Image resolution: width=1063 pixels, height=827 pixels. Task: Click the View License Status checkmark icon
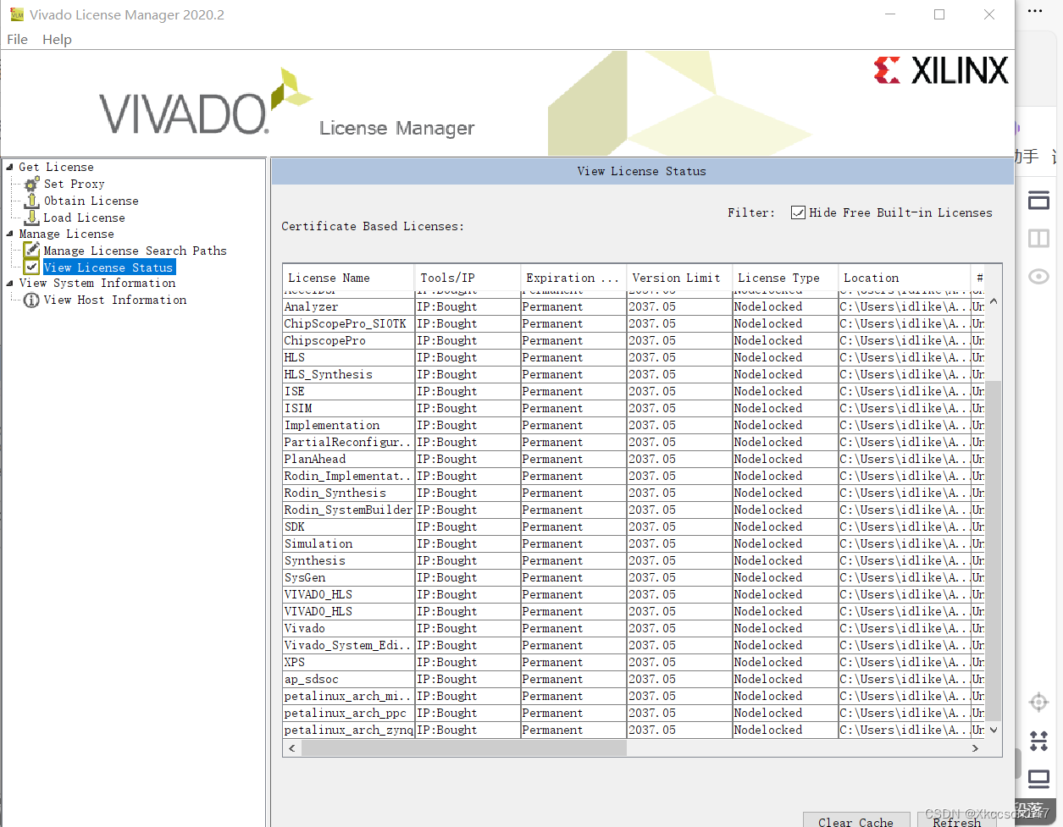[x=31, y=267]
